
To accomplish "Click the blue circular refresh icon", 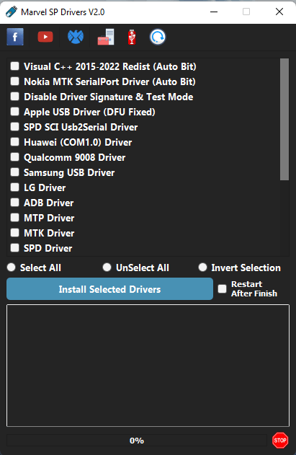I will [158, 37].
